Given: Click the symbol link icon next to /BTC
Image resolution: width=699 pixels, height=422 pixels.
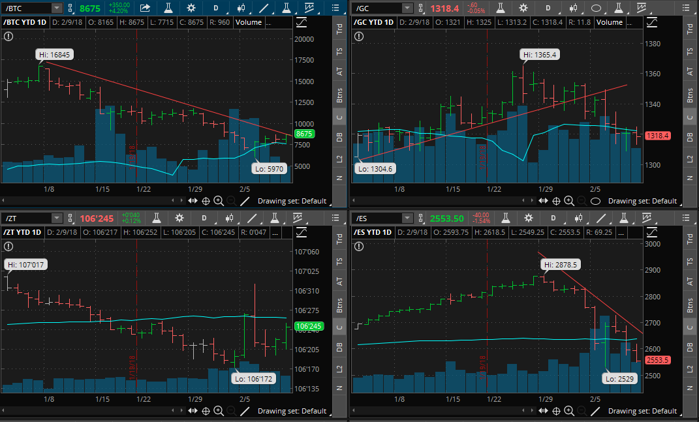Looking at the screenshot, I should click(x=70, y=8).
